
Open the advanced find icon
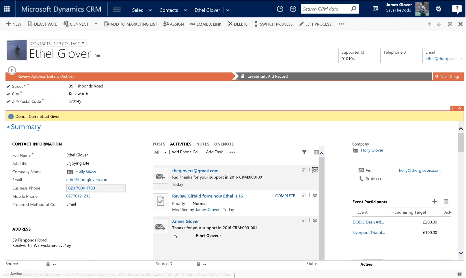pyautogui.click(x=375, y=9)
